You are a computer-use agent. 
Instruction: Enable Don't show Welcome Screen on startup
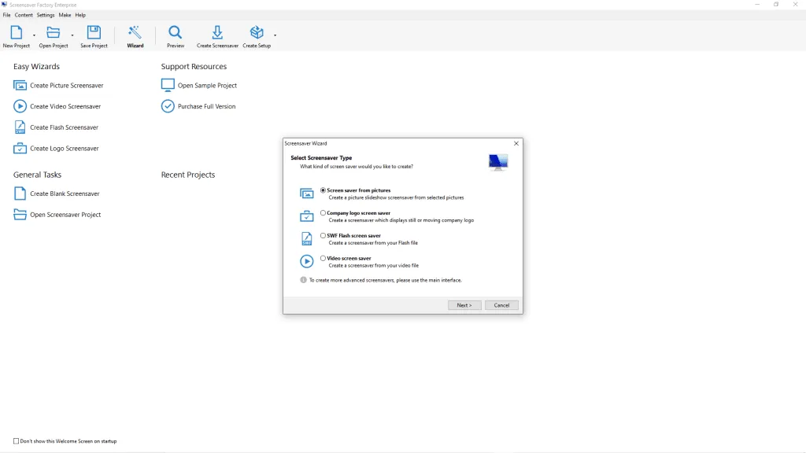coord(17,441)
